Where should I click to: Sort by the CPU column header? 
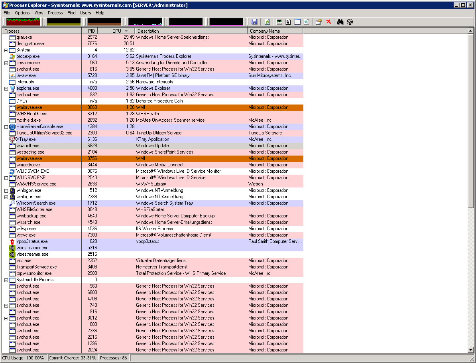coord(116,31)
